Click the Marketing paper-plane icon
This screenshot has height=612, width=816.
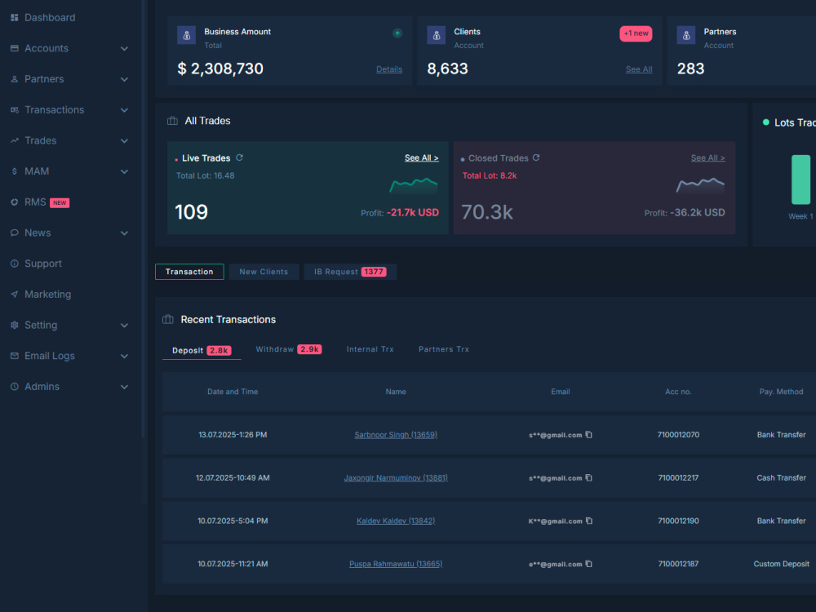[x=15, y=294]
